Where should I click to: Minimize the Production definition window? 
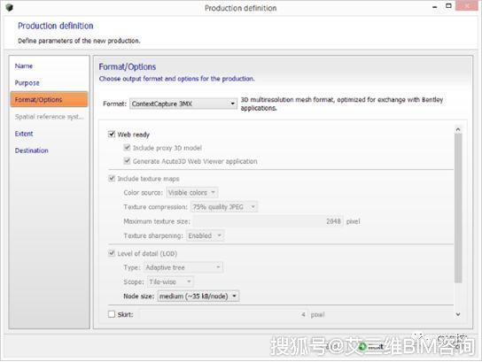tap(435, 7)
